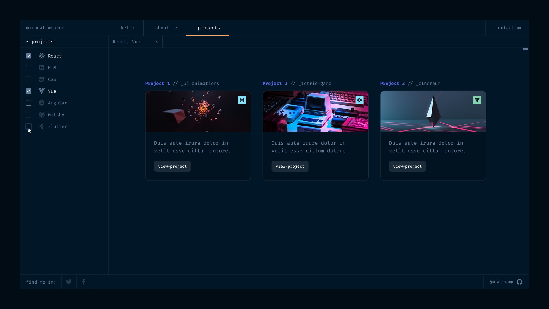Screen dimensions: 549x309
Task: Enable the HTML filter checkbox
Action: pyautogui.click(x=29, y=68)
